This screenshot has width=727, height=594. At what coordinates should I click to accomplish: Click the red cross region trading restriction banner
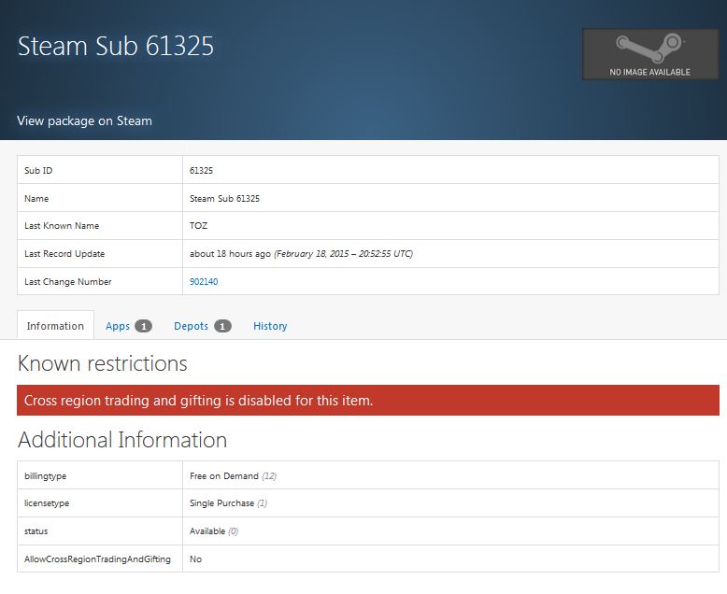(368, 401)
